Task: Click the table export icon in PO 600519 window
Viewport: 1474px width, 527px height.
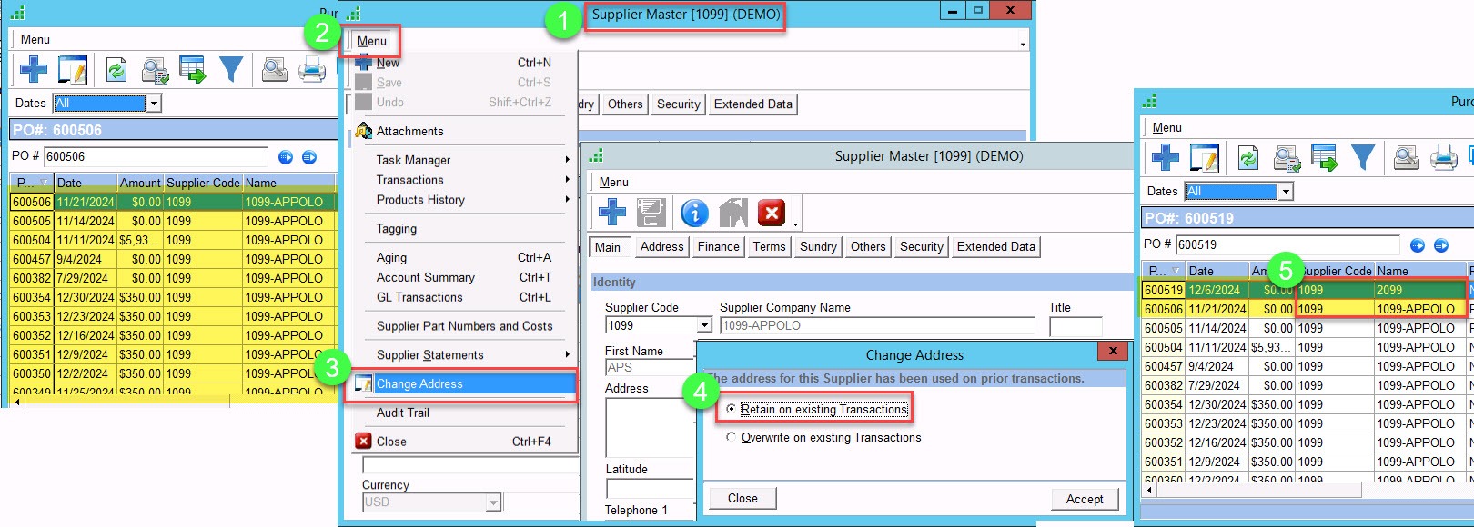Action: click(x=1325, y=158)
